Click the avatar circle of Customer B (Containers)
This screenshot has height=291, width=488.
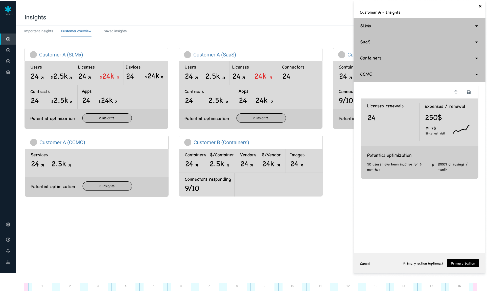pos(188,142)
